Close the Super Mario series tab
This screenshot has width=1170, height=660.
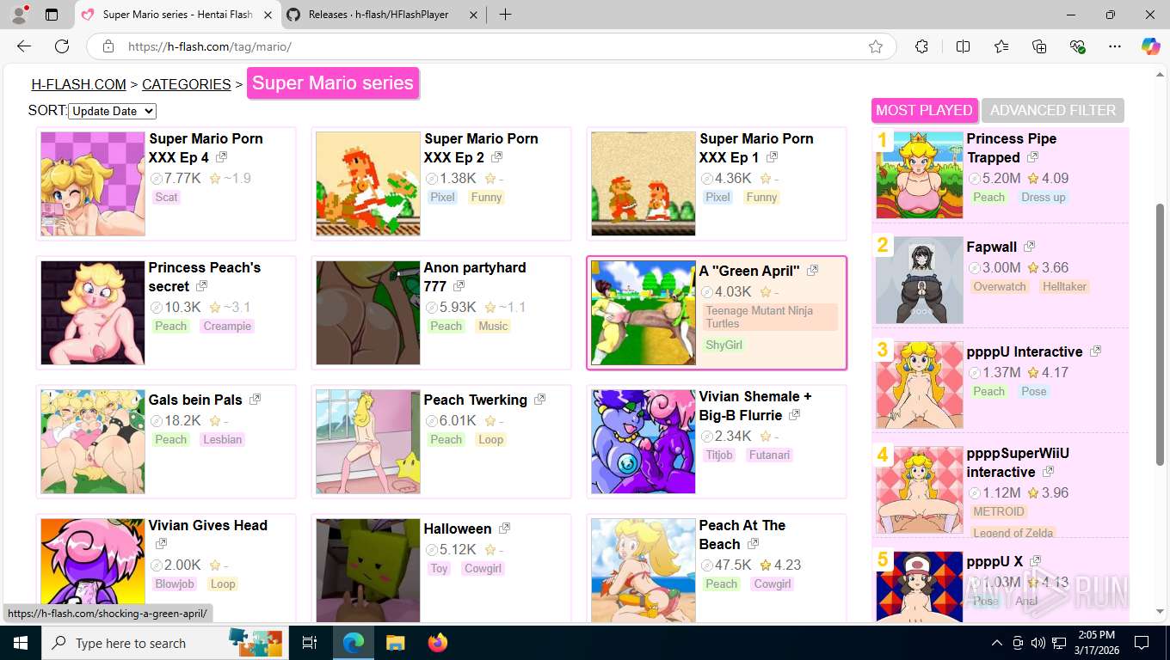click(x=268, y=15)
